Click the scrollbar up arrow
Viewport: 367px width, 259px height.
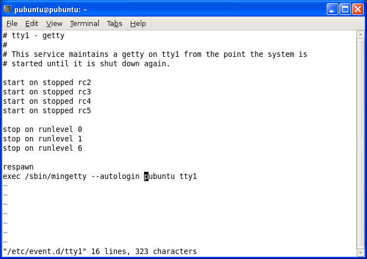click(360, 35)
